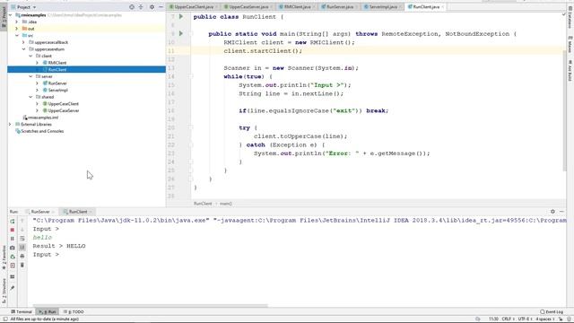
Task: Close the RunClient.java editor tab
Action: point(442,7)
